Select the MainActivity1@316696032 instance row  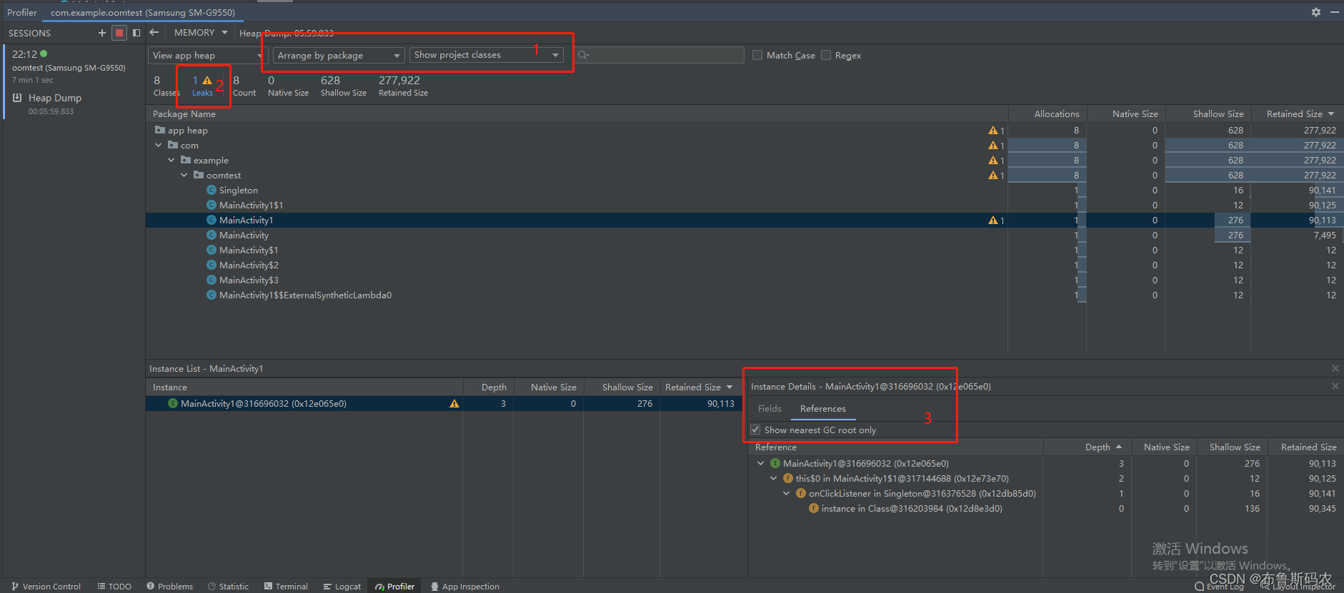[443, 404]
